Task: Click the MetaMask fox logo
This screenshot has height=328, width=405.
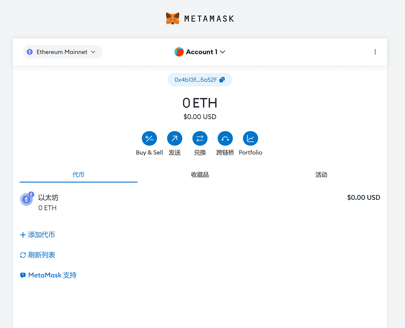Action: click(x=172, y=19)
